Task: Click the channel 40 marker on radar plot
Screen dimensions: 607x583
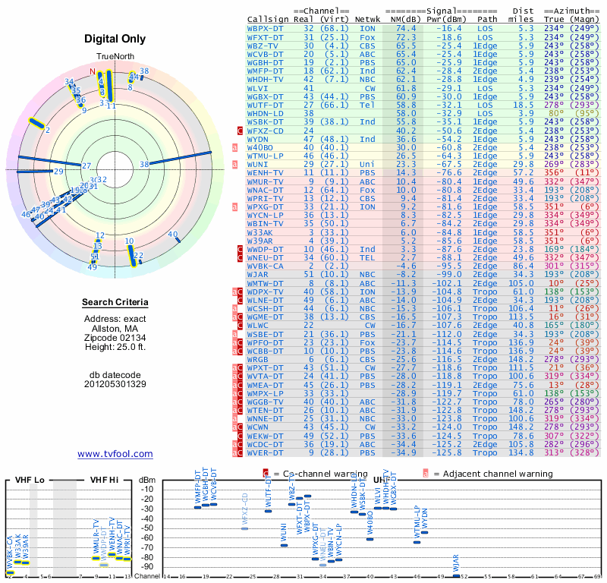Action: click(x=178, y=240)
